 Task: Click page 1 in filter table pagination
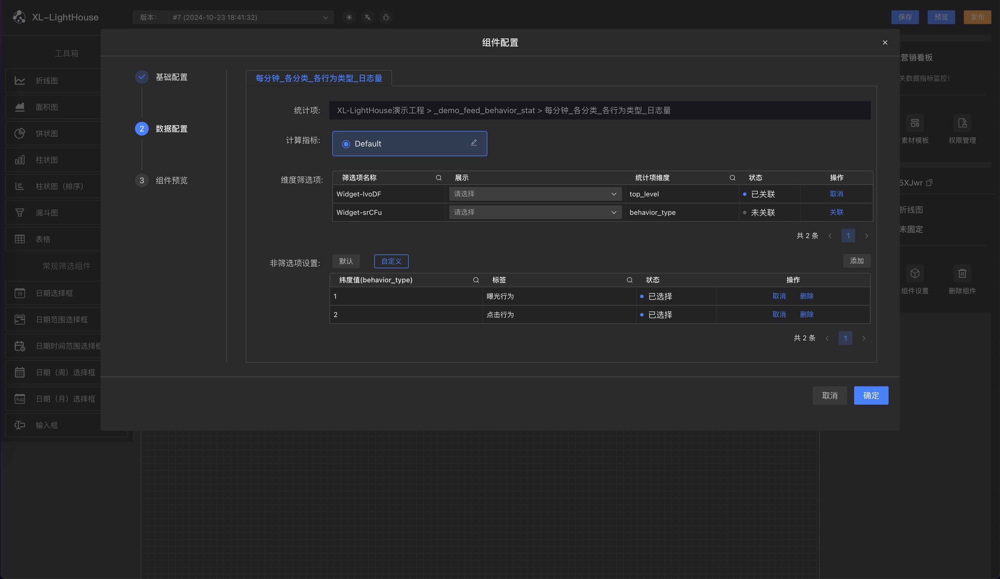coord(848,236)
